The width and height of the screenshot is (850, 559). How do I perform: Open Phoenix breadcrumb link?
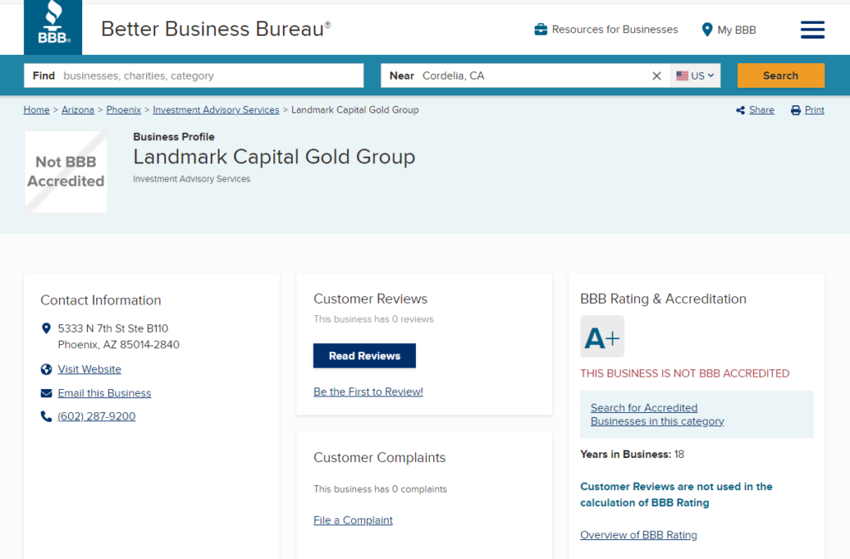124,110
